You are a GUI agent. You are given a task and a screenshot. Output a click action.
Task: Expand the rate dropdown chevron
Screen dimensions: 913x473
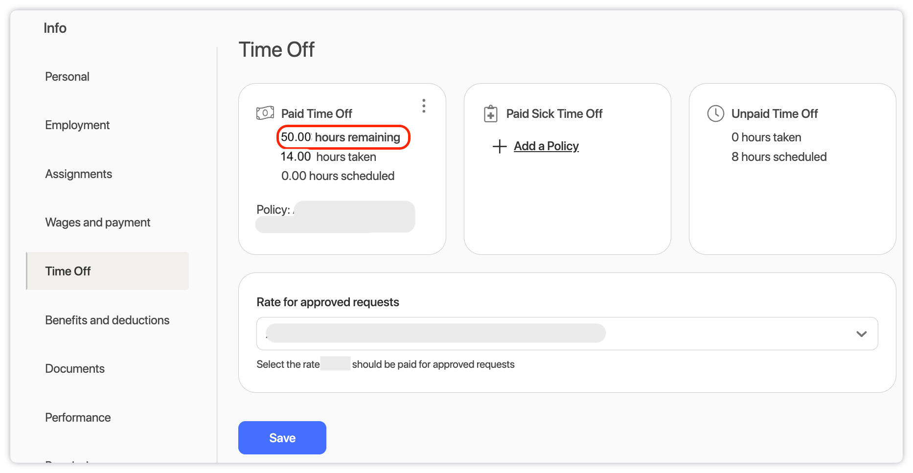(861, 334)
